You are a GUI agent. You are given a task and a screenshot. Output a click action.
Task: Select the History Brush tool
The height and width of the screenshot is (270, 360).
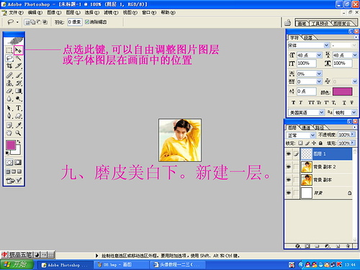click(x=19, y=83)
